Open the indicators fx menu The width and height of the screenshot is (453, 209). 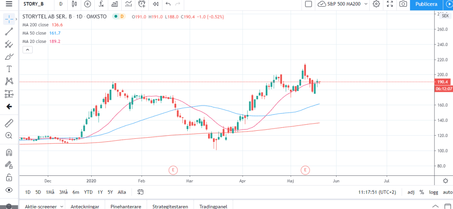(x=101, y=4)
